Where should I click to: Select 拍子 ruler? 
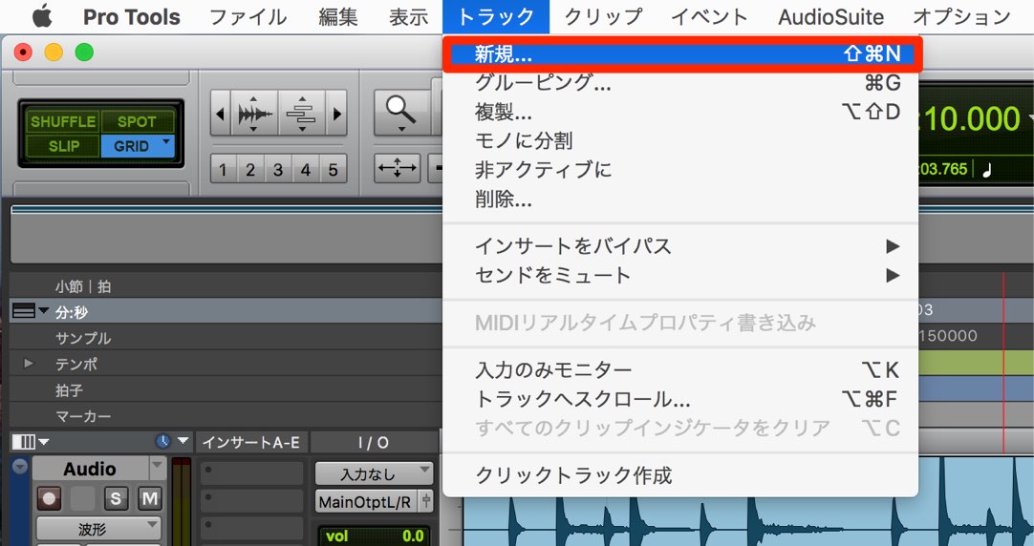click(69, 389)
